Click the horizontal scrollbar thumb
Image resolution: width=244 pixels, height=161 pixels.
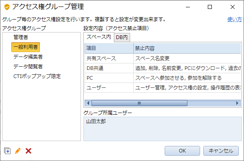tap(139, 103)
